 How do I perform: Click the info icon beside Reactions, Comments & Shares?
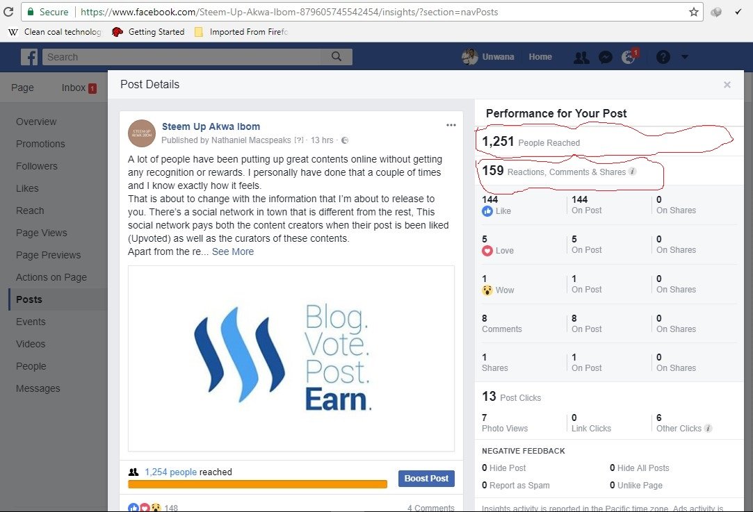pyautogui.click(x=633, y=172)
